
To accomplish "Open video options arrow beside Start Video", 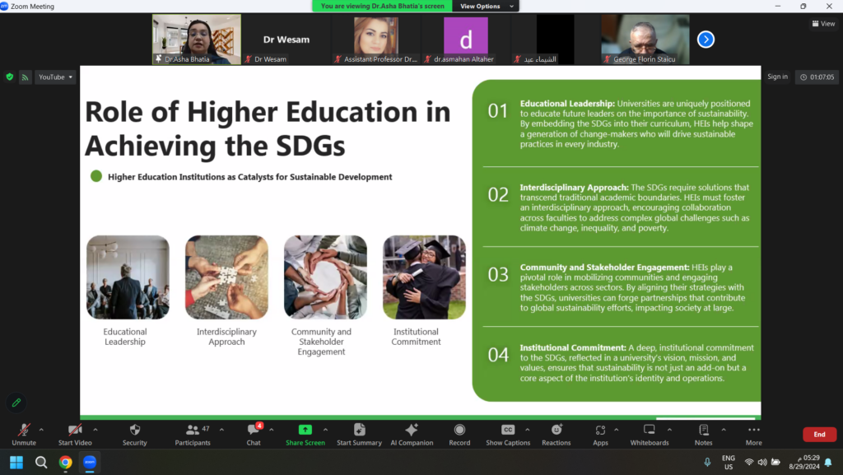I will tap(95, 430).
